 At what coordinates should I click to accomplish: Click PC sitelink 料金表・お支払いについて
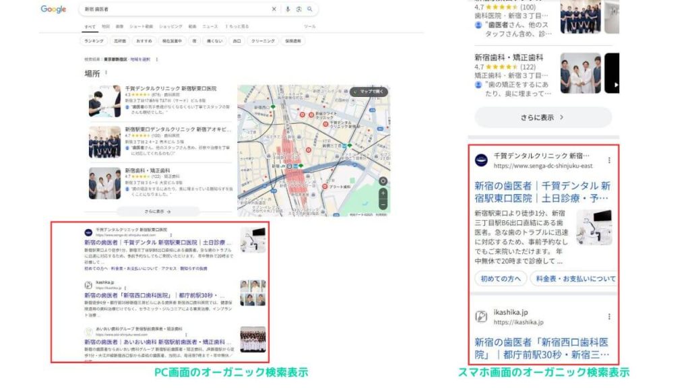coord(134,268)
